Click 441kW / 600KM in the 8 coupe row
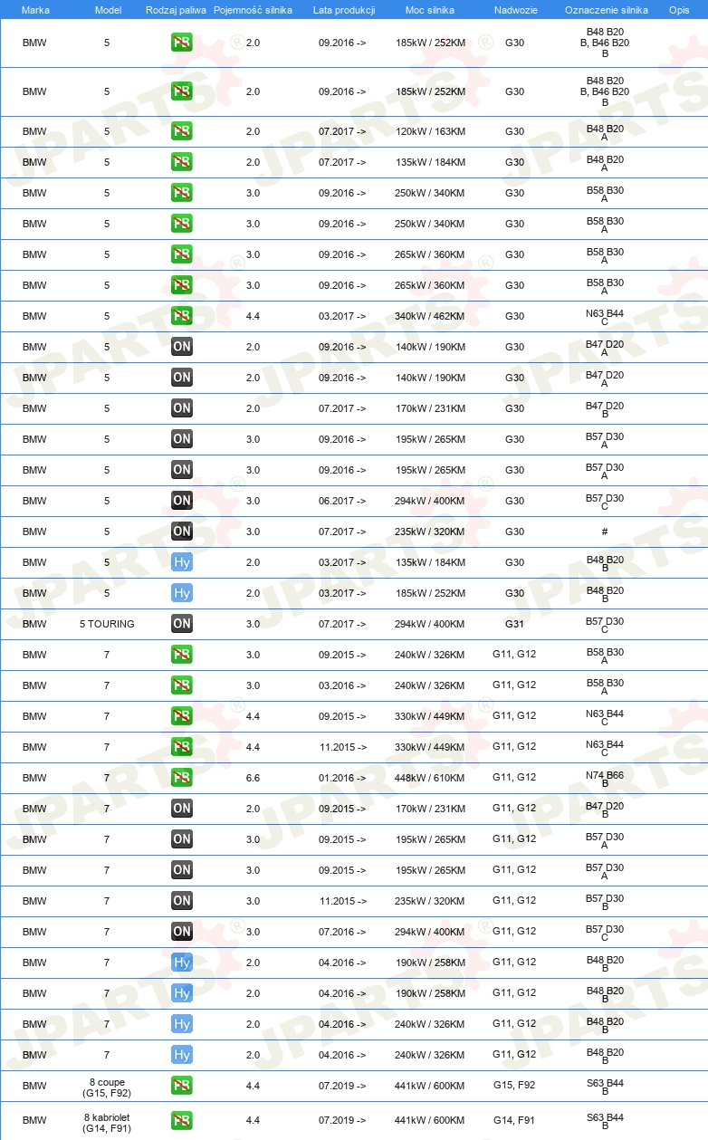The height and width of the screenshot is (1140, 708). [430, 1086]
